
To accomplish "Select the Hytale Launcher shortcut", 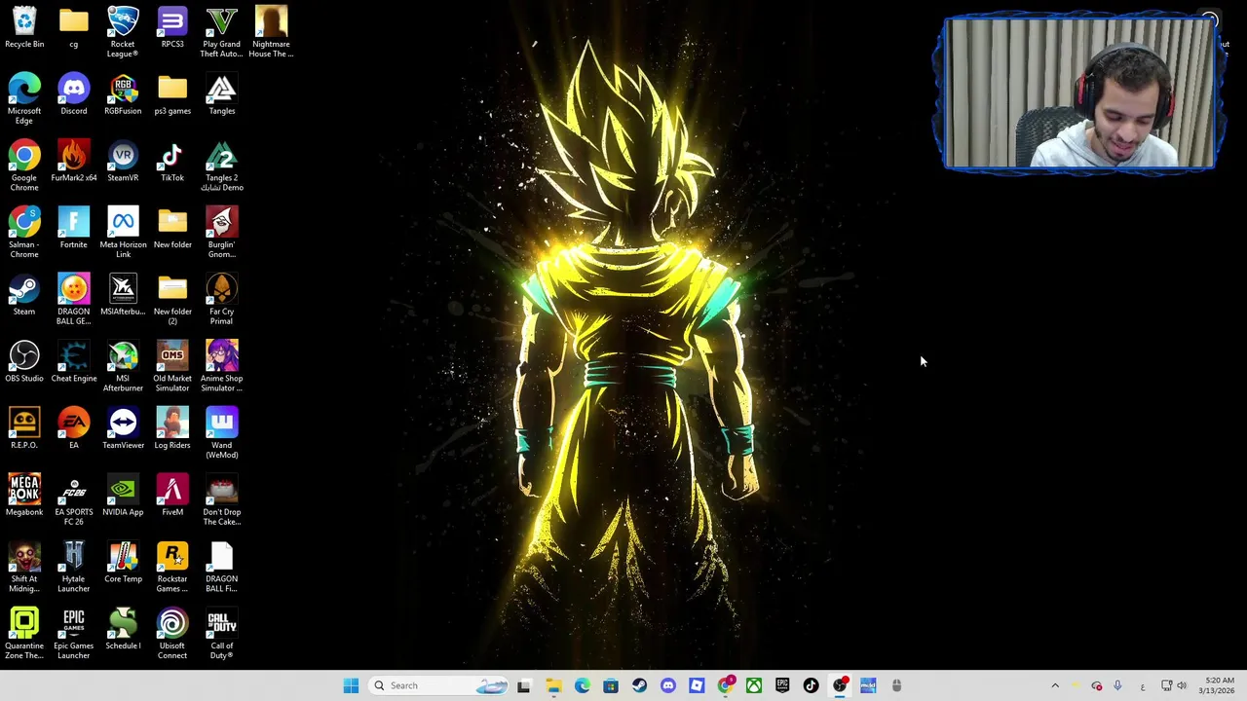I will [73, 568].
